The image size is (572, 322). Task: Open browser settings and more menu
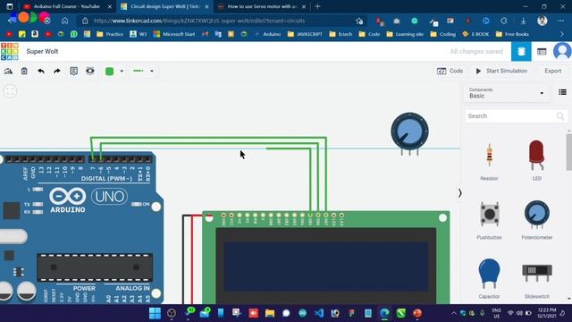click(x=561, y=21)
